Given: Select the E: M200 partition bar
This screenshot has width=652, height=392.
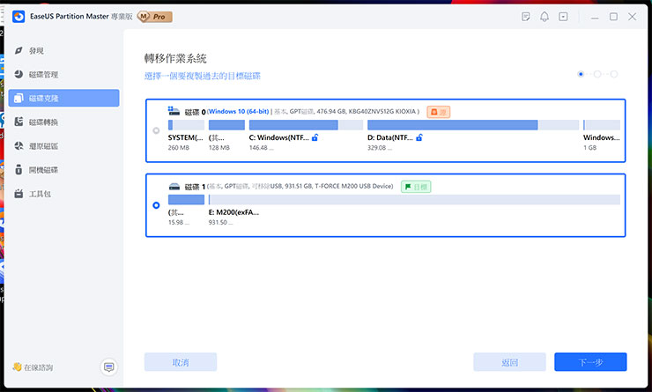Looking at the screenshot, I should 414,200.
